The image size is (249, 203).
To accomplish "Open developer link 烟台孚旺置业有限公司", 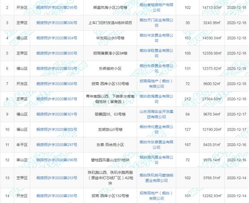I will 156,53.
